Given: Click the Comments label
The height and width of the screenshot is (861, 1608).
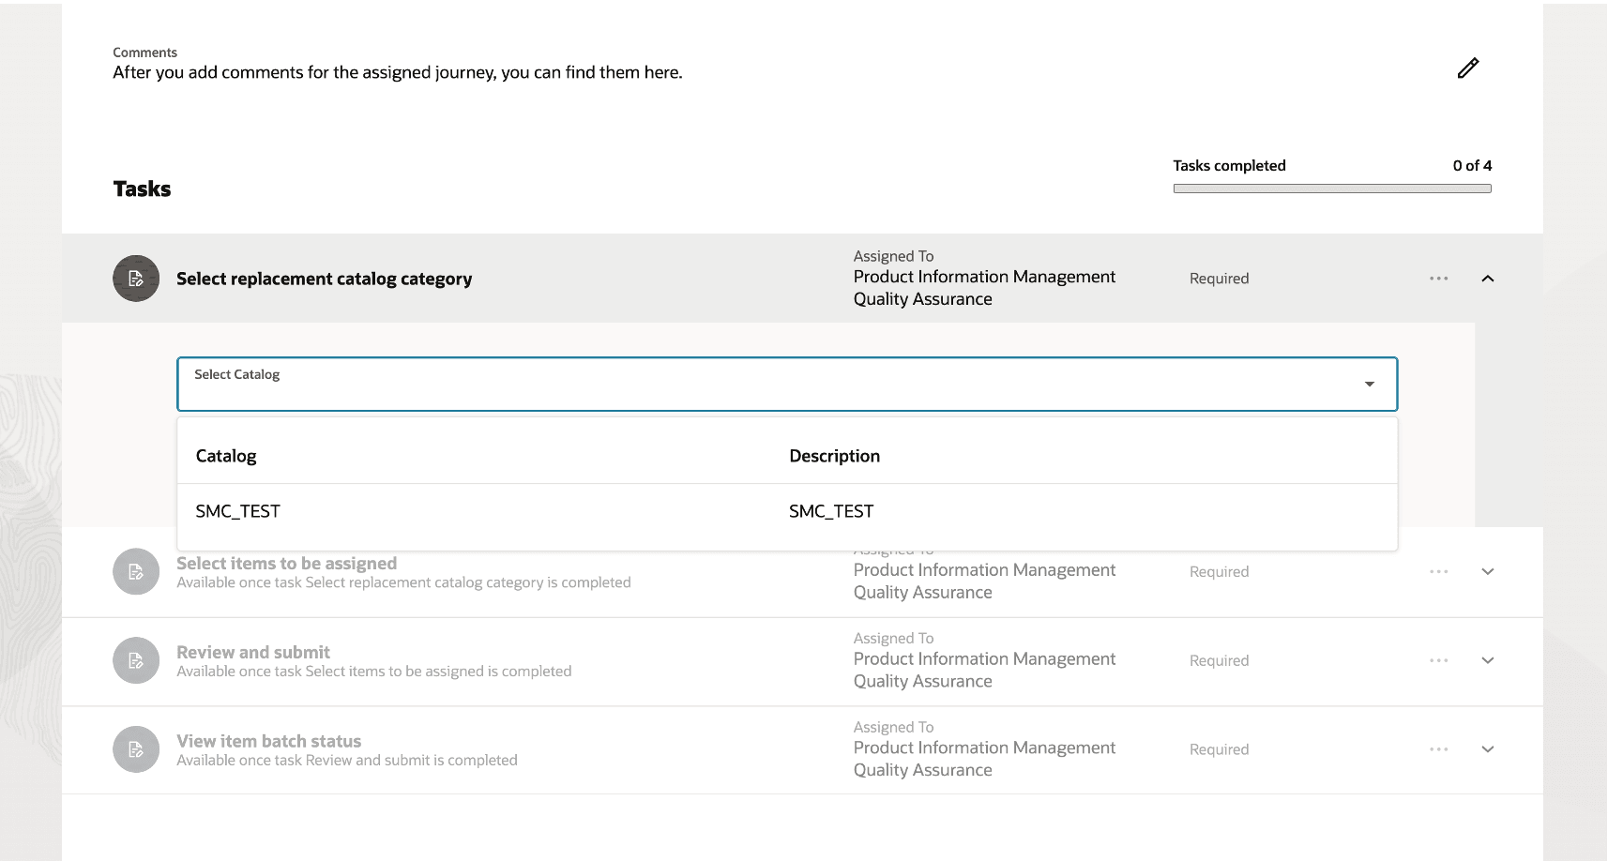Looking at the screenshot, I should pos(145,53).
